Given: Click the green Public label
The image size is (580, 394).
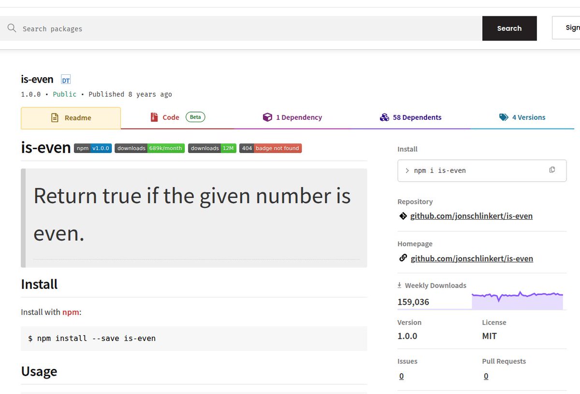Looking at the screenshot, I should point(65,94).
